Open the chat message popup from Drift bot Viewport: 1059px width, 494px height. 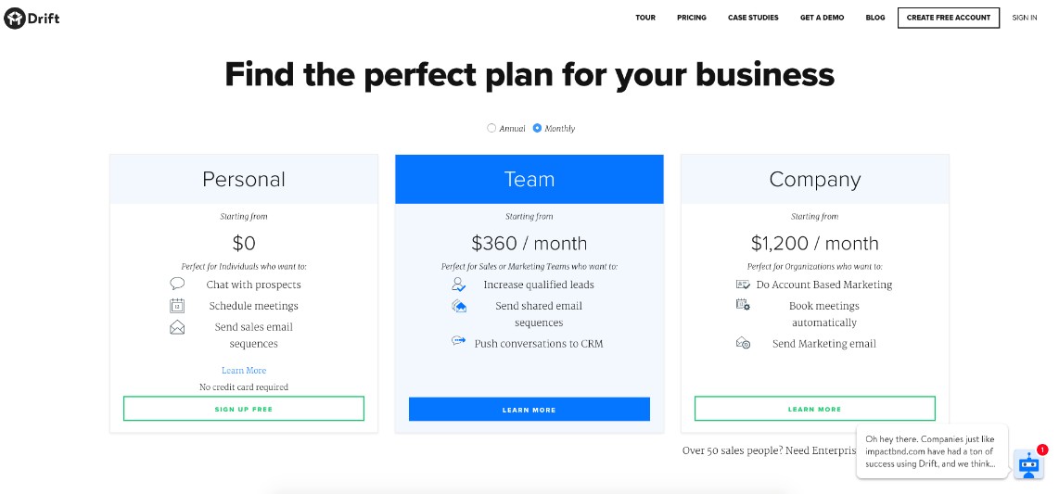pos(931,451)
